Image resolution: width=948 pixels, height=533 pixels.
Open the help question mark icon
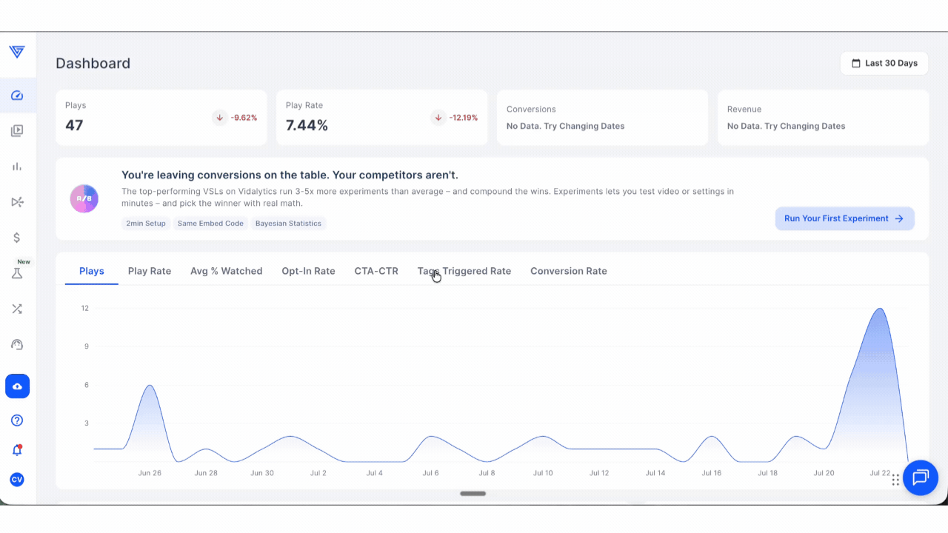[17, 420]
